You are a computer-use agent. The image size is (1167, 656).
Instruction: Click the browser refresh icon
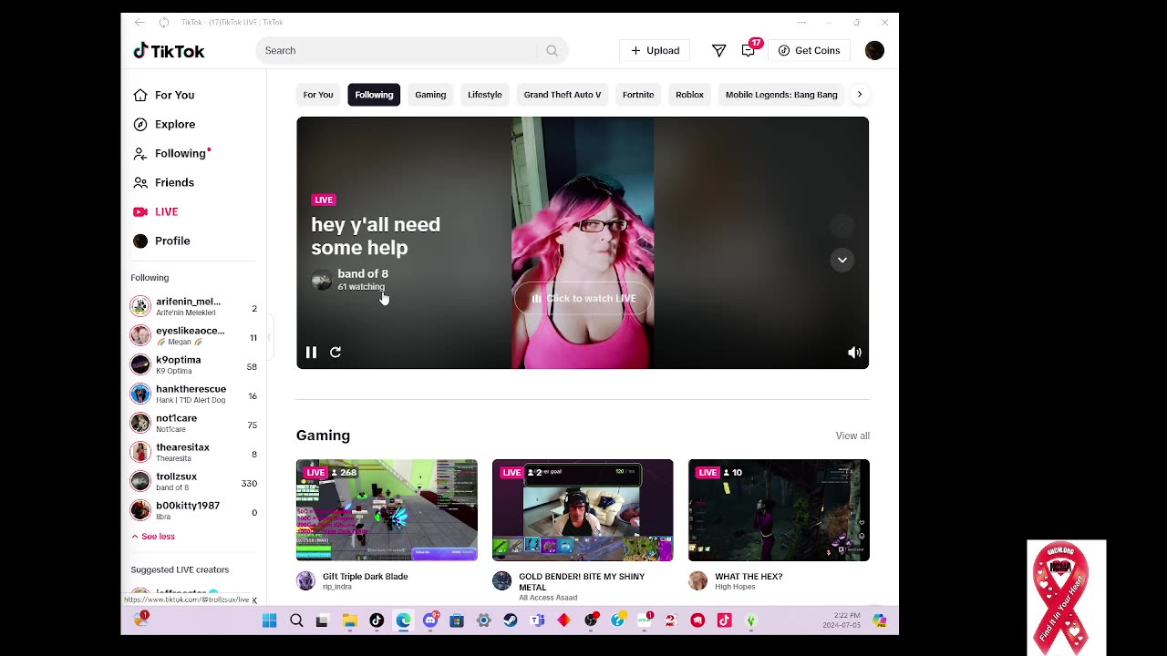164,22
